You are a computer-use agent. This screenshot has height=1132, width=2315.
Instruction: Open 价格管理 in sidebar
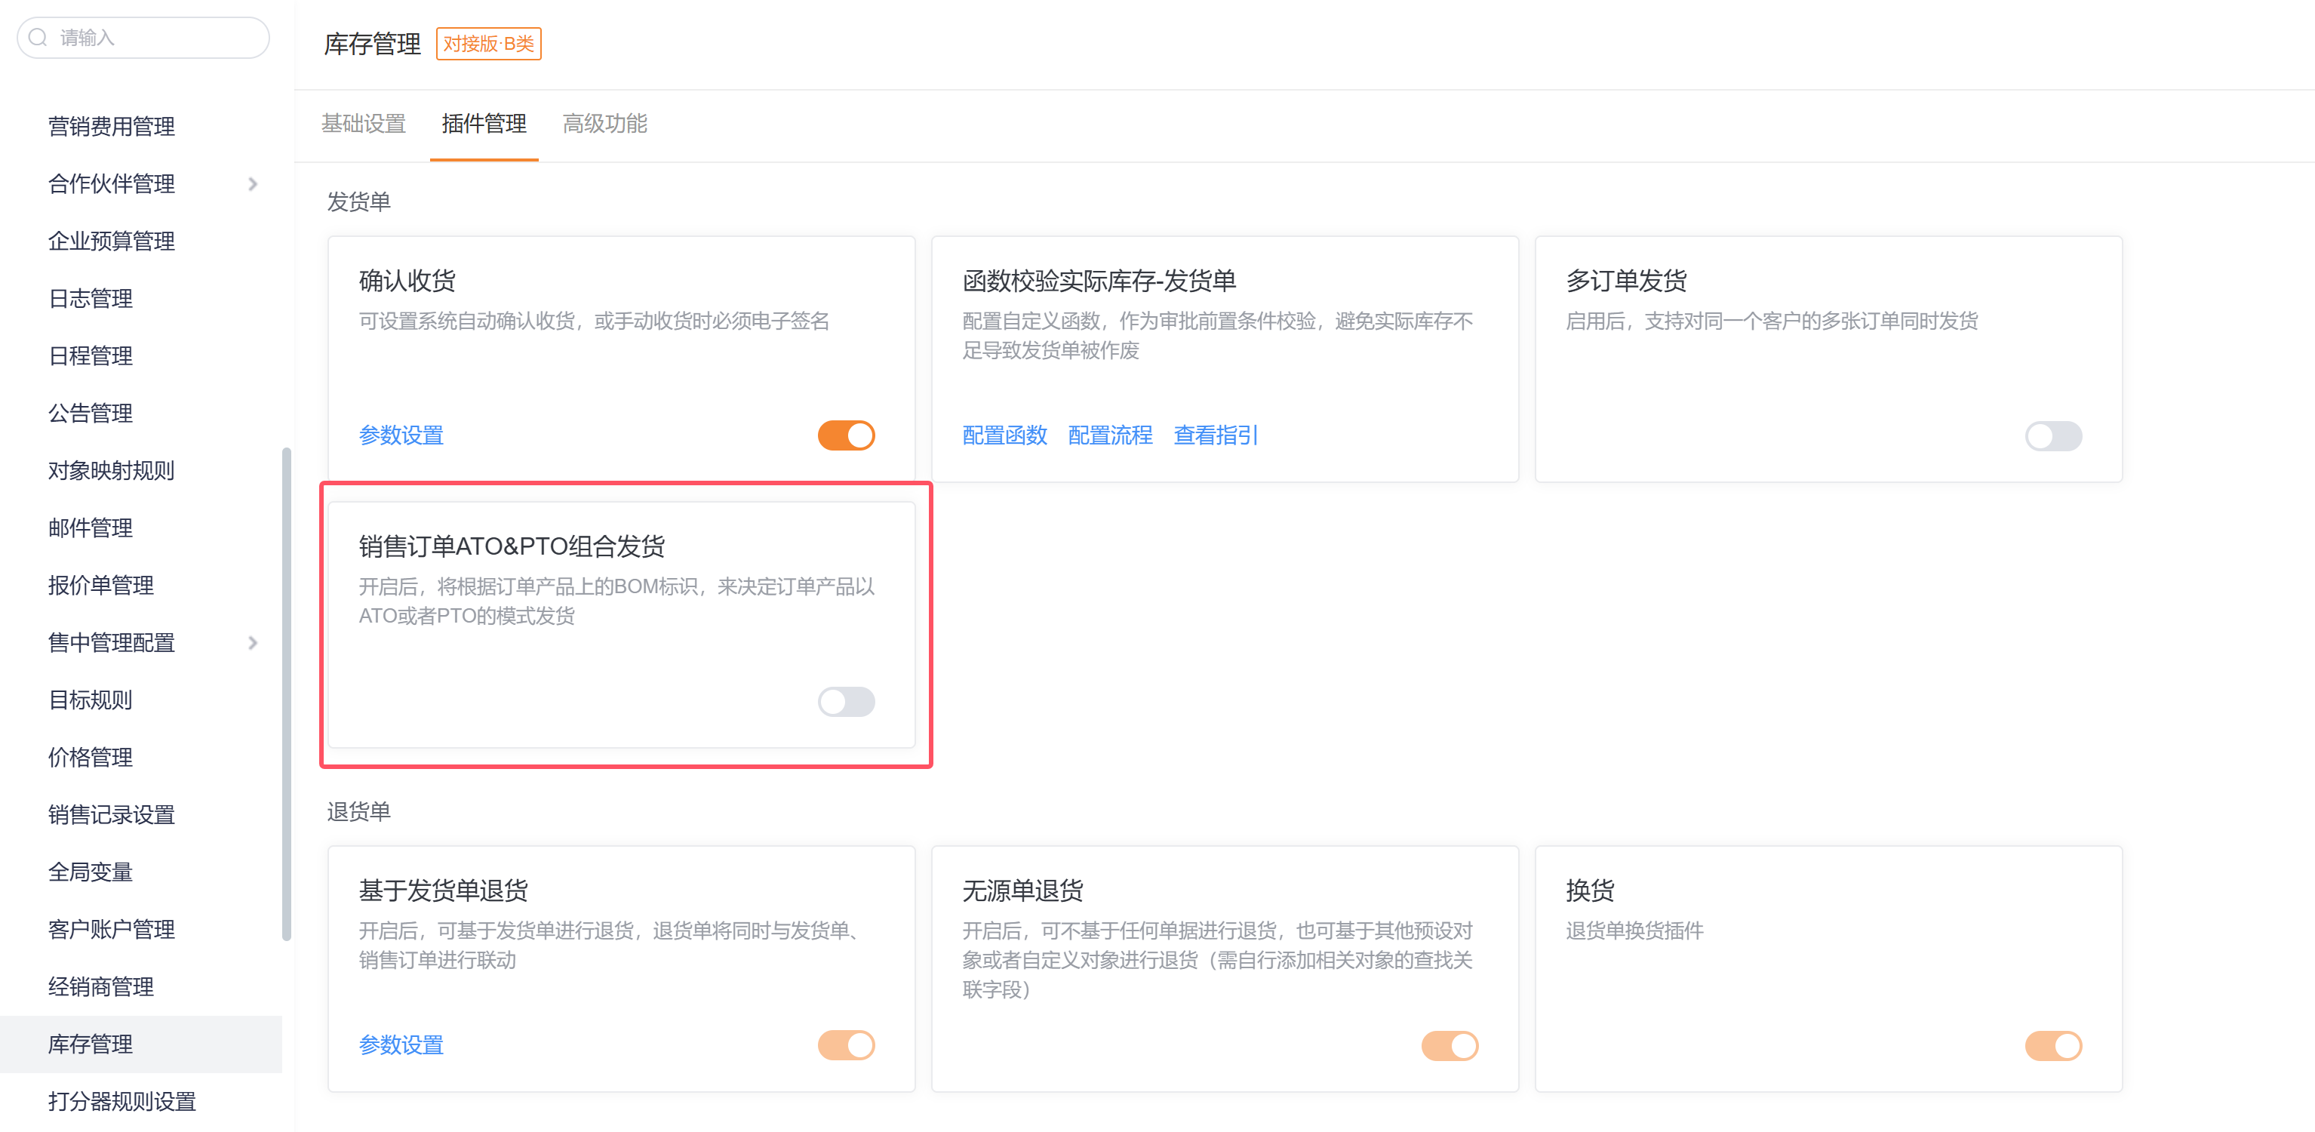[x=91, y=757]
